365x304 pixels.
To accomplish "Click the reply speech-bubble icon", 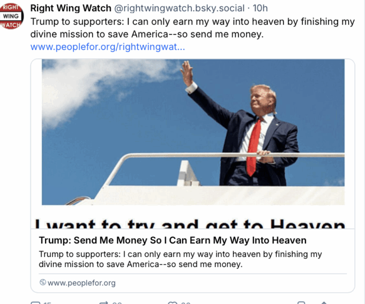I will click(x=35, y=303).
